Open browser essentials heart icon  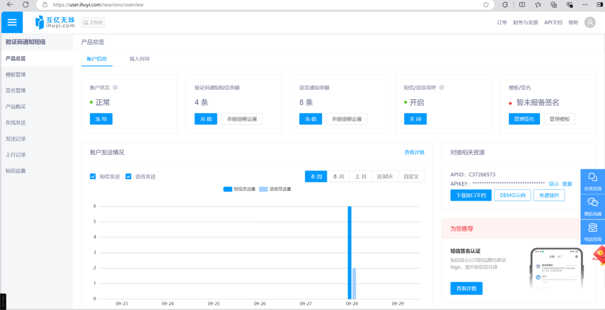[x=569, y=5]
